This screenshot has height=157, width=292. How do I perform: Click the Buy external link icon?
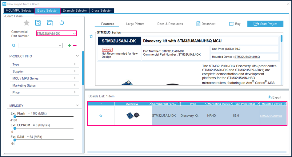click(231, 24)
